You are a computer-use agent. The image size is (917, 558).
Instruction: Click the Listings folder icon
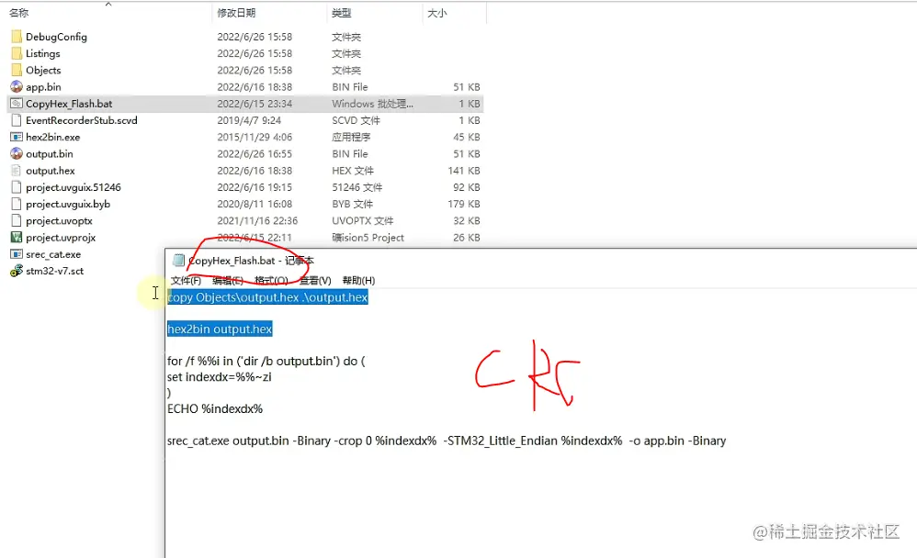(x=17, y=54)
